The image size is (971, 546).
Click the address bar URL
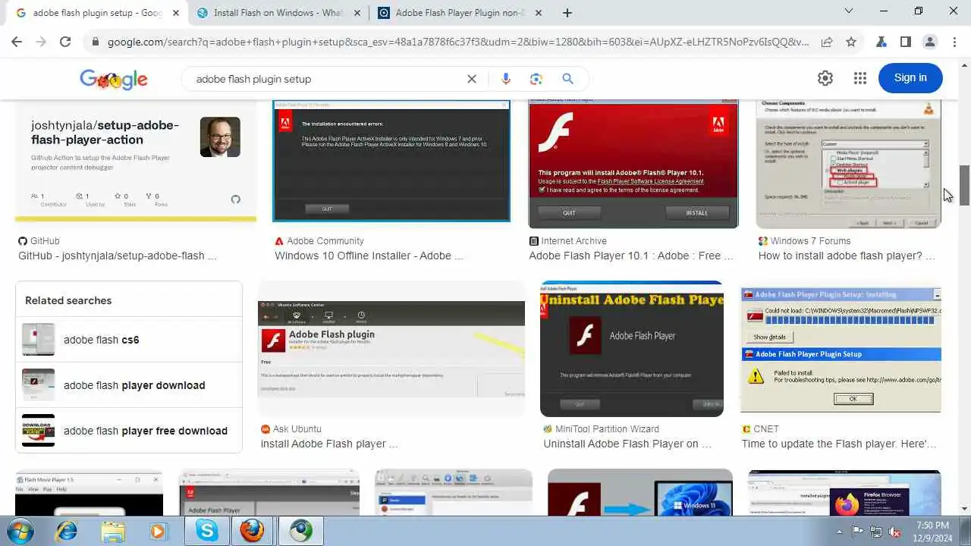[x=458, y=42]
